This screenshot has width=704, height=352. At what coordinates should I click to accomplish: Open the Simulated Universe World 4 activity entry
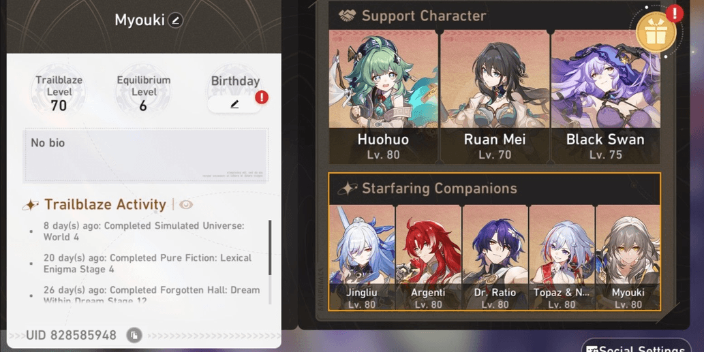(144, 231)
